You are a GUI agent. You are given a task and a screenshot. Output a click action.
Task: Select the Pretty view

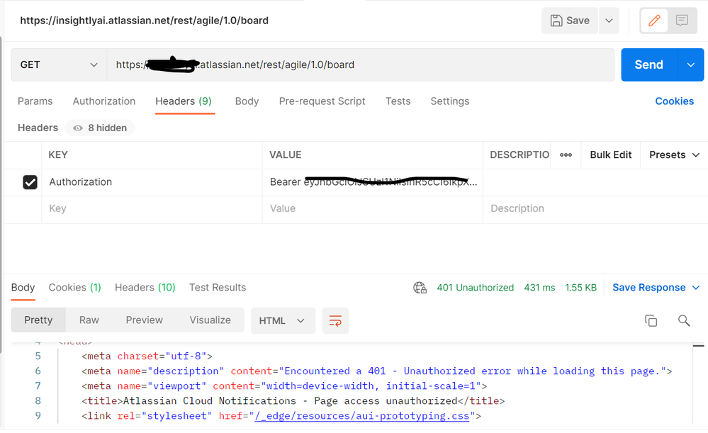click(38, 320)
